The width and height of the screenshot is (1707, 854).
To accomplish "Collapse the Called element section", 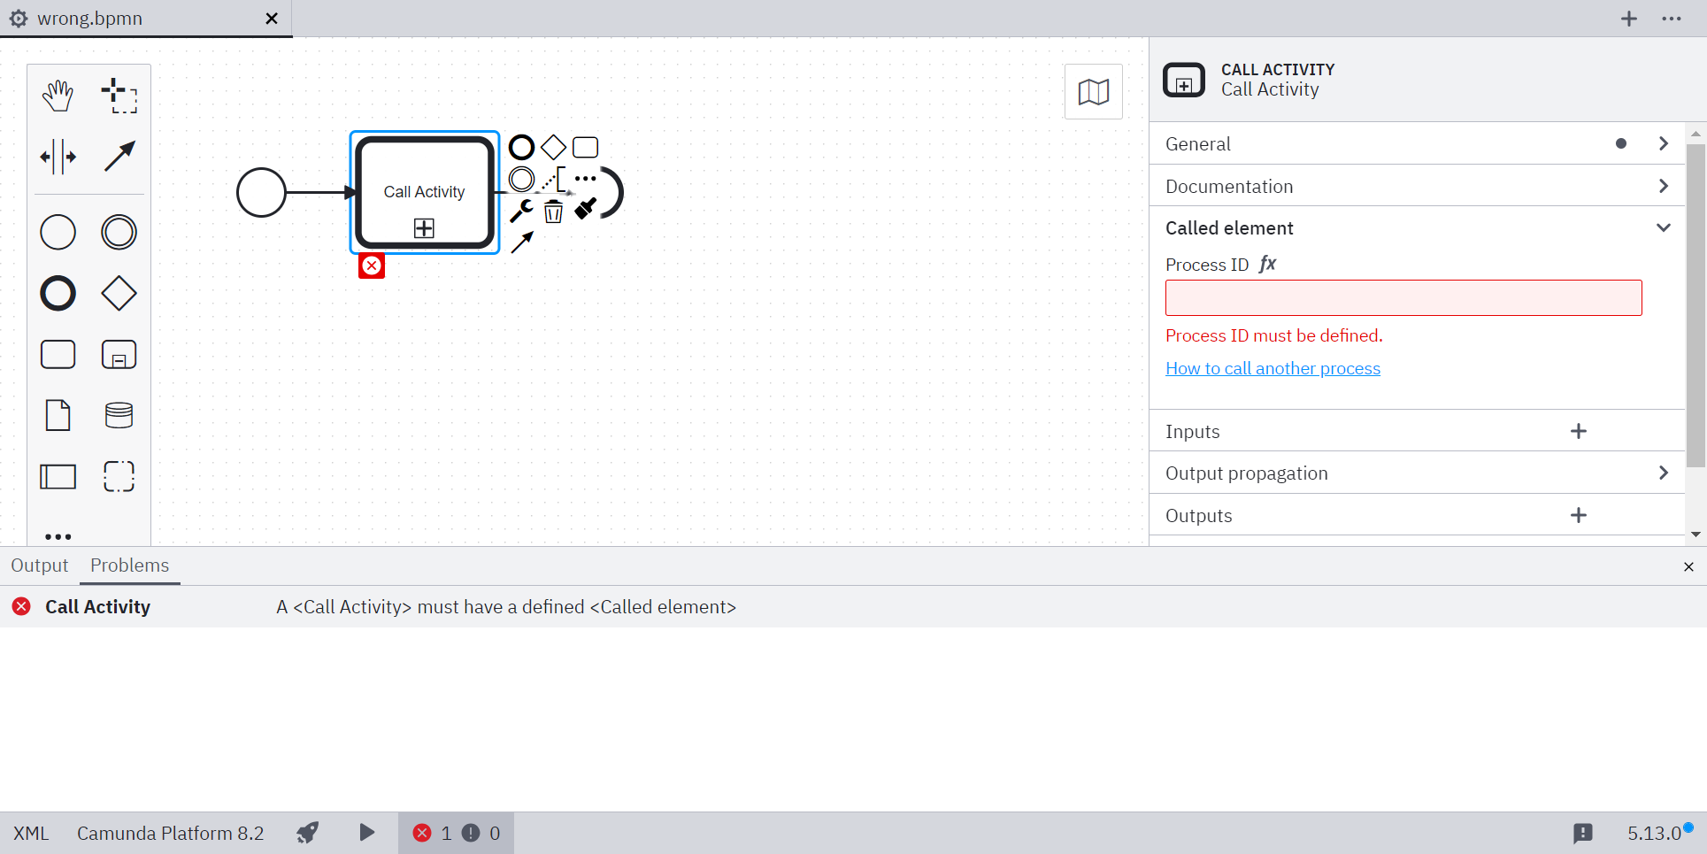I will click(1417, 228).
